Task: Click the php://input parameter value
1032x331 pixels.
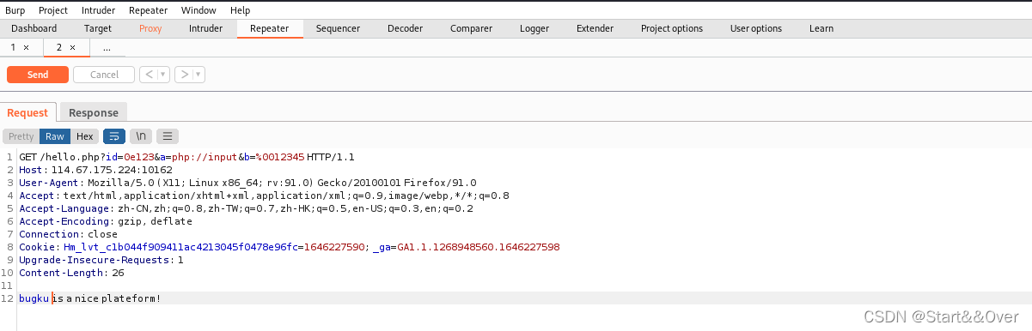Action: (x=204, y=158)
